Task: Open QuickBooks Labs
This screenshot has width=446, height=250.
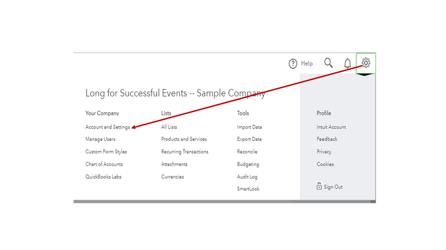Action: click(104, 177)
